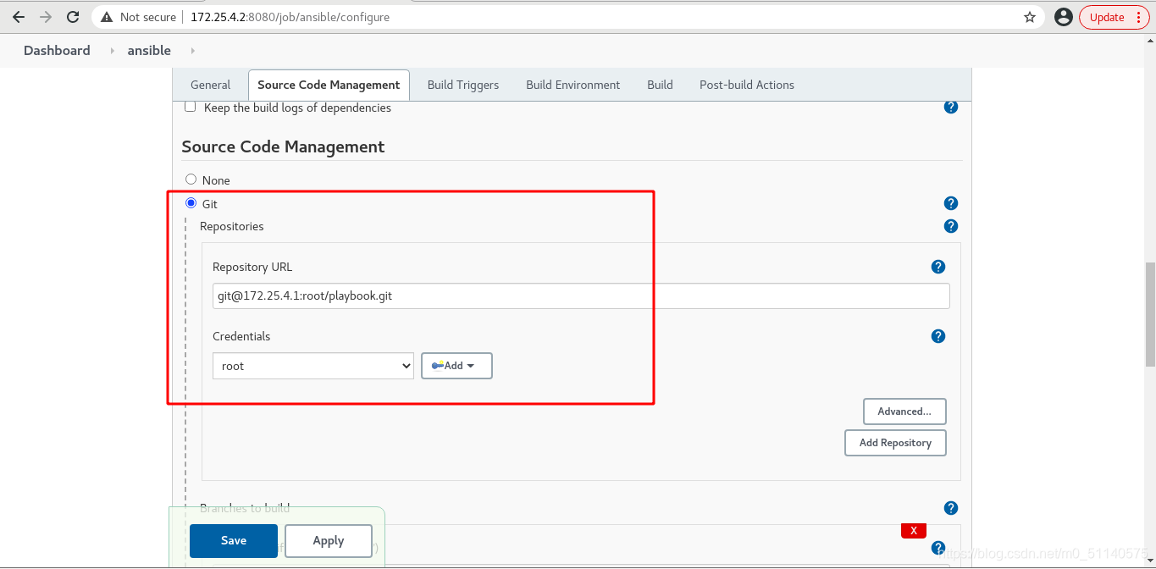Image resolution: width=1156 pixels, height=569 pixels.
Task: Click the Add Repository button
Action: [x=895, y=443]
